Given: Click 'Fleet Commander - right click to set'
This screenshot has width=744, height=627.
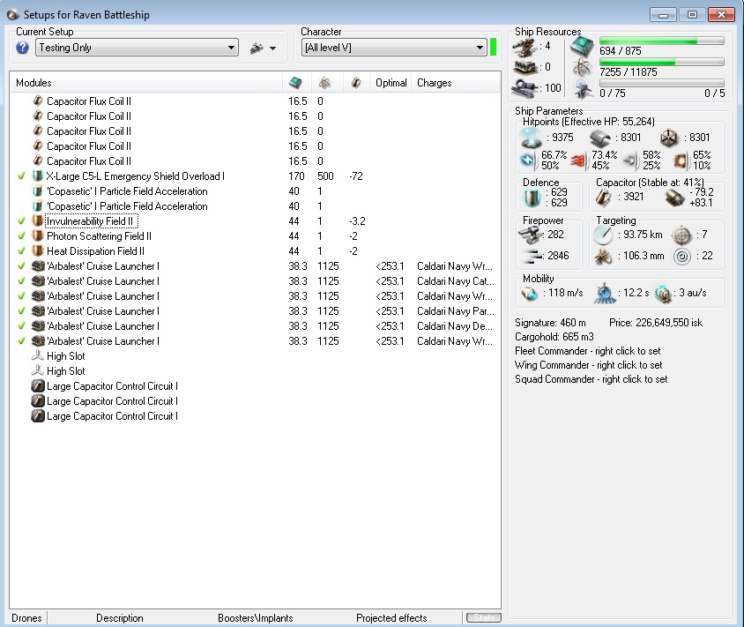Looking at the screenshot, I should [587, 351].
